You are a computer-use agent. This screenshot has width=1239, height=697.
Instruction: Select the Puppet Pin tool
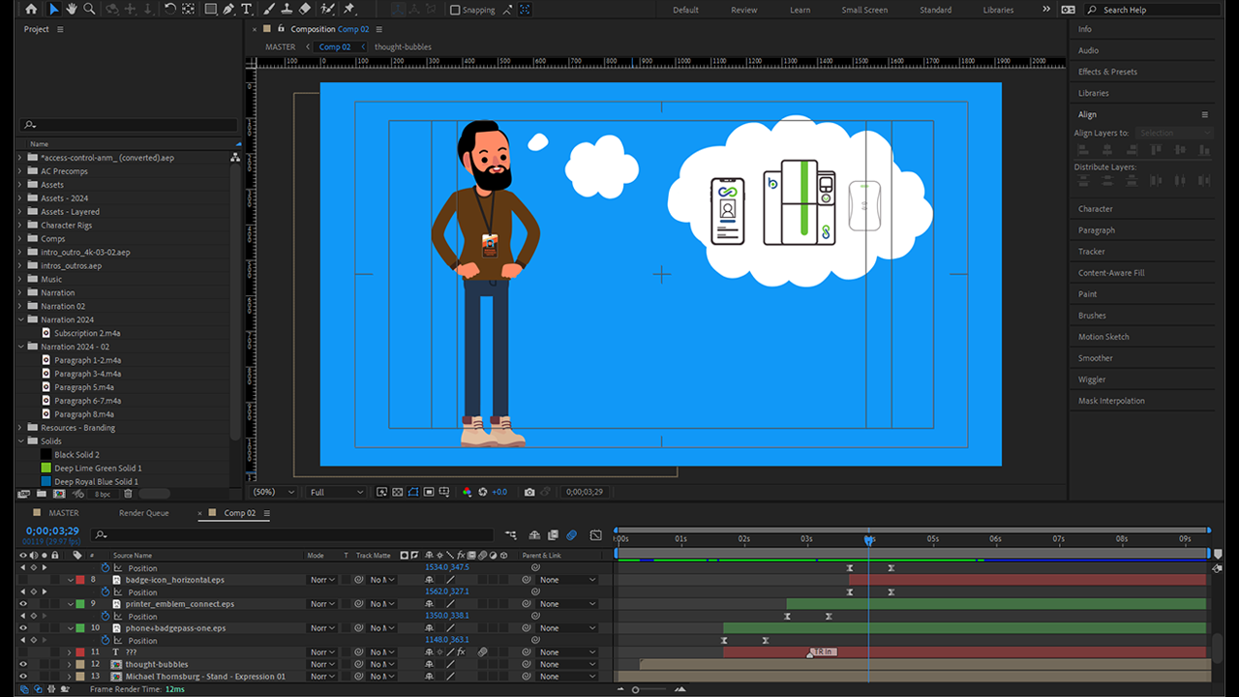click(348, 9)
